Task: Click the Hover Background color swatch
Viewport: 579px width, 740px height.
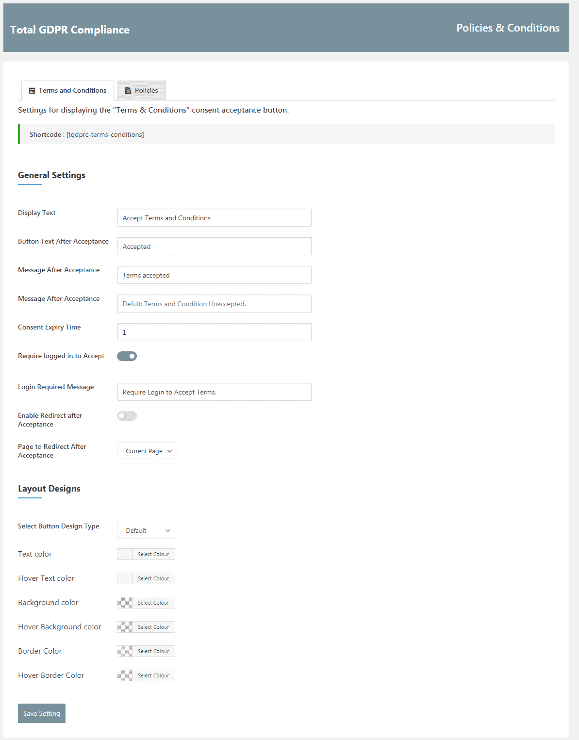Action: (x=125, y=627)
